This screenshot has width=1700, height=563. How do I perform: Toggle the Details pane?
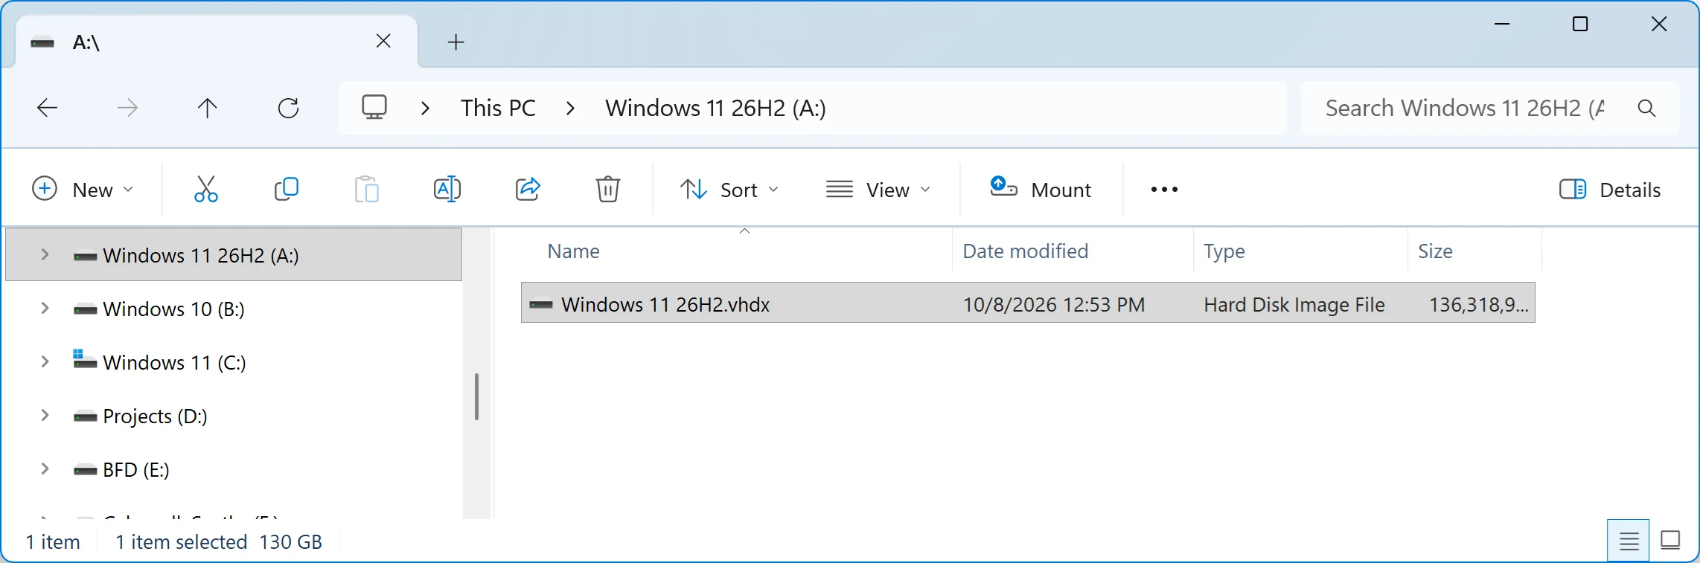1610,190
